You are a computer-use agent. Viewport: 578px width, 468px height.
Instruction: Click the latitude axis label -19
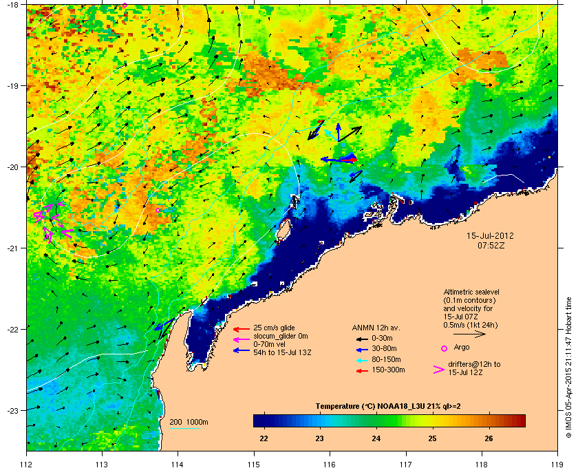pos(12,86)
